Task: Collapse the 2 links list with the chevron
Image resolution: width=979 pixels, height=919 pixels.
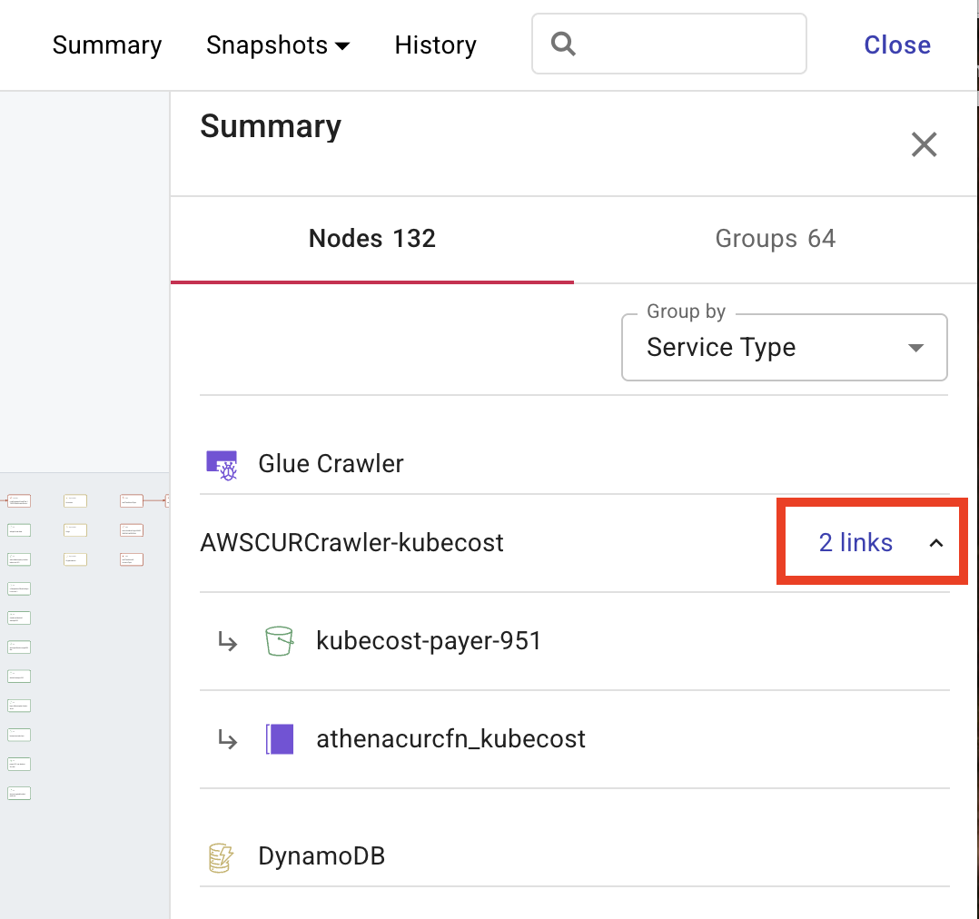Action: (x=936, y=542)
